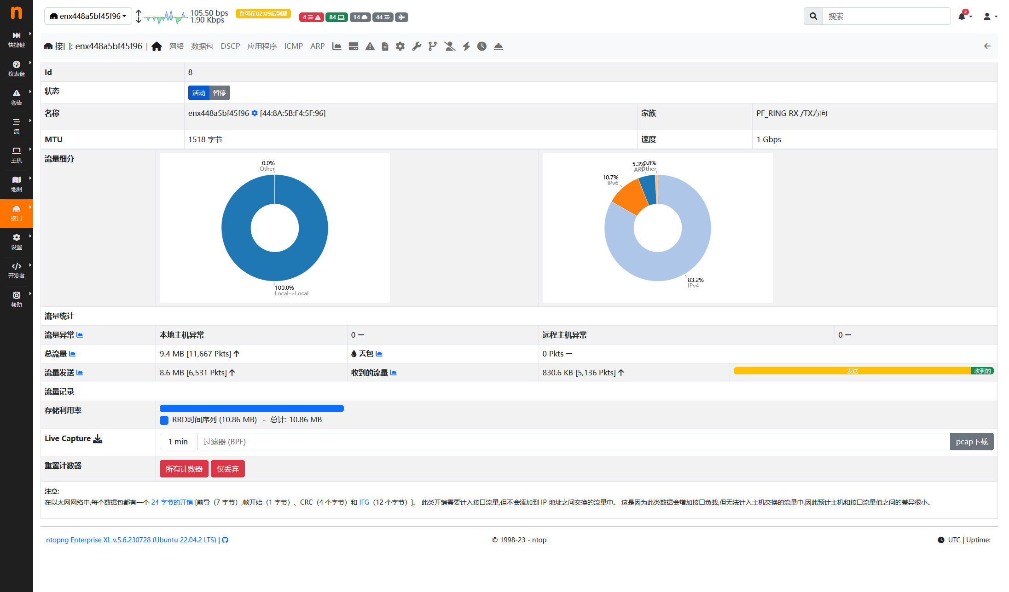Click the 搜索 search input field
The image size is (1009, 592).
point(887,16)
